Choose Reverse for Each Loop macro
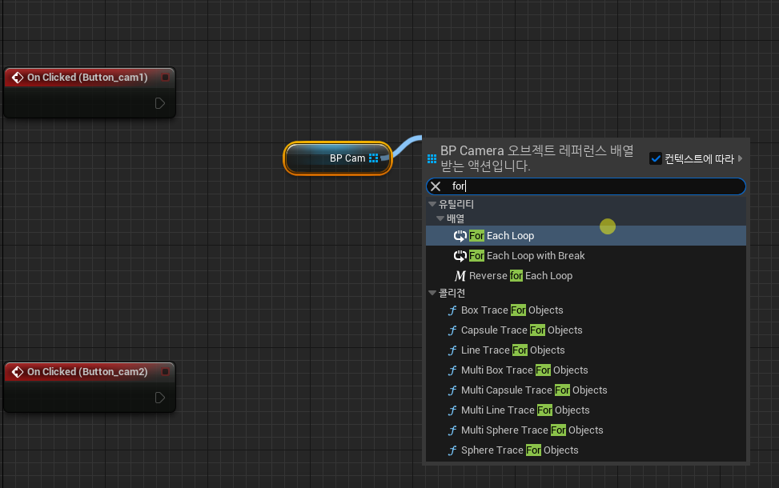This screenshot has width=779, height=488. click(586, 275)
